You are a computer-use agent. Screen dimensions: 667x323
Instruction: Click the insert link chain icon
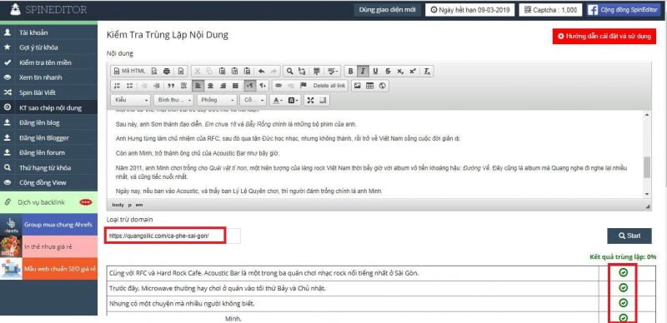click(278, 86)
